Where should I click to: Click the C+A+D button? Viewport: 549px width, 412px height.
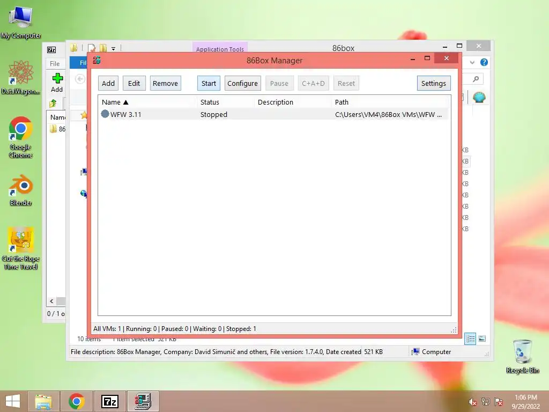(x=313, y=83)
